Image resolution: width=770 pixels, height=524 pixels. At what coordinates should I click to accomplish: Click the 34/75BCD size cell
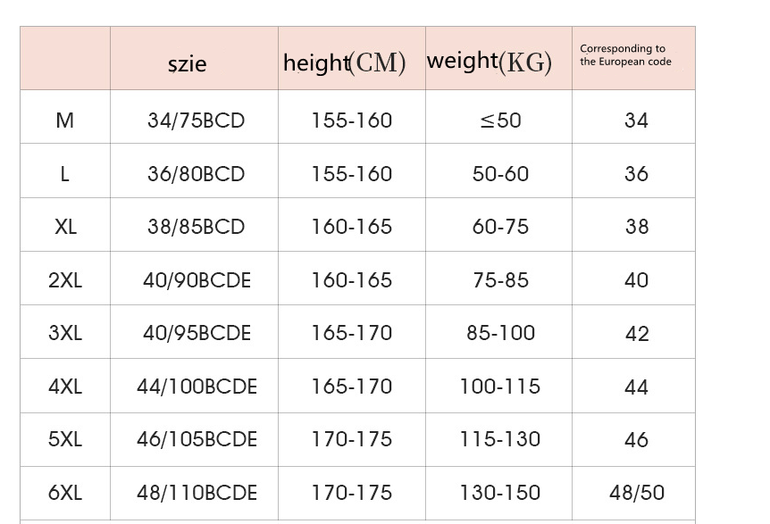(x=196, y=121)
